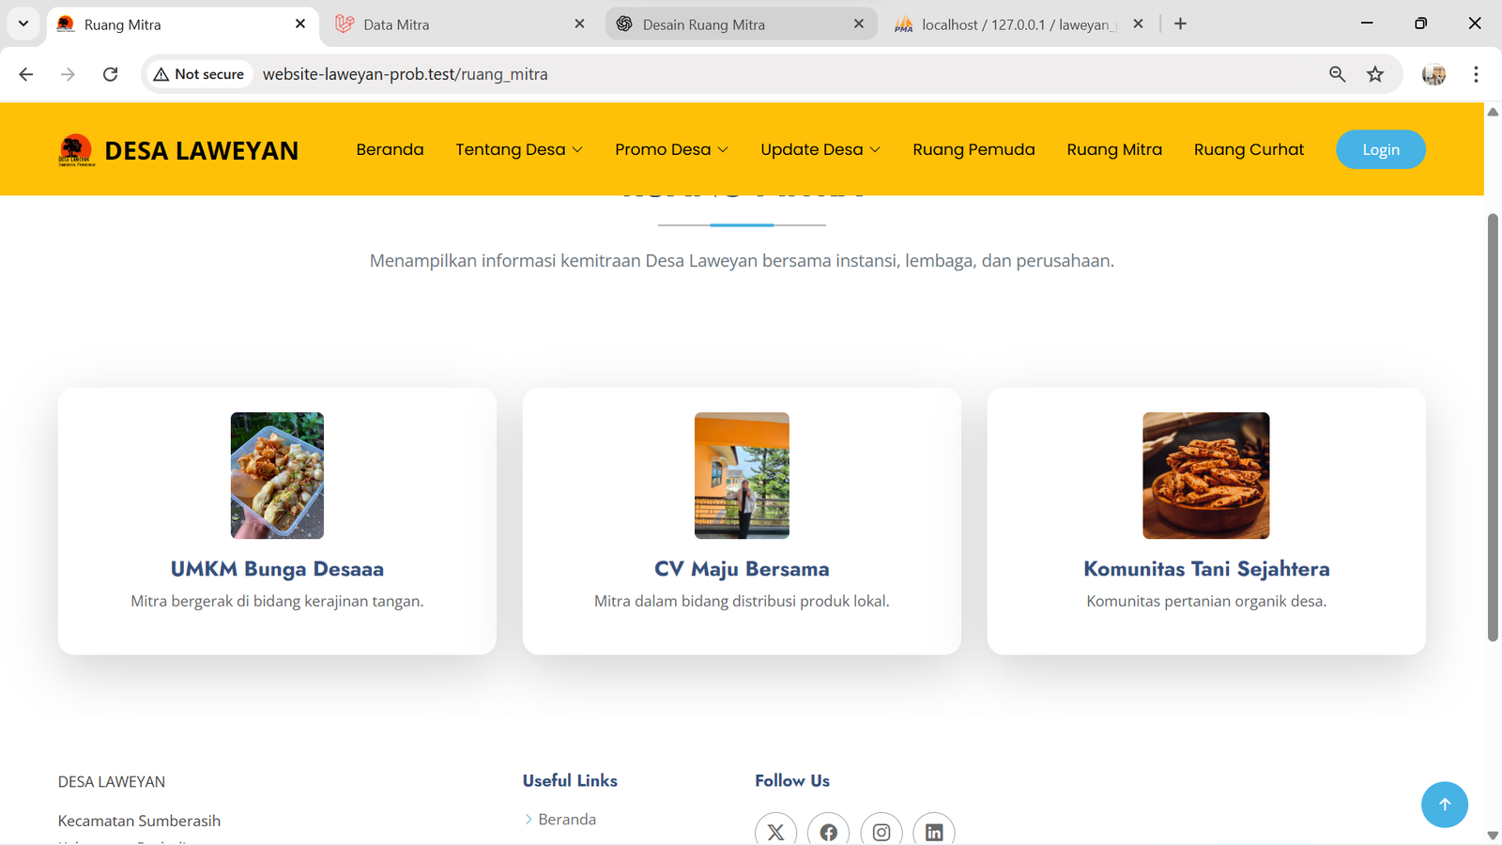Image resolution: width=1502 pixels, height=845 pixels.
Task: Click the Instagram icon in footer
Action: tap(881, 832)
